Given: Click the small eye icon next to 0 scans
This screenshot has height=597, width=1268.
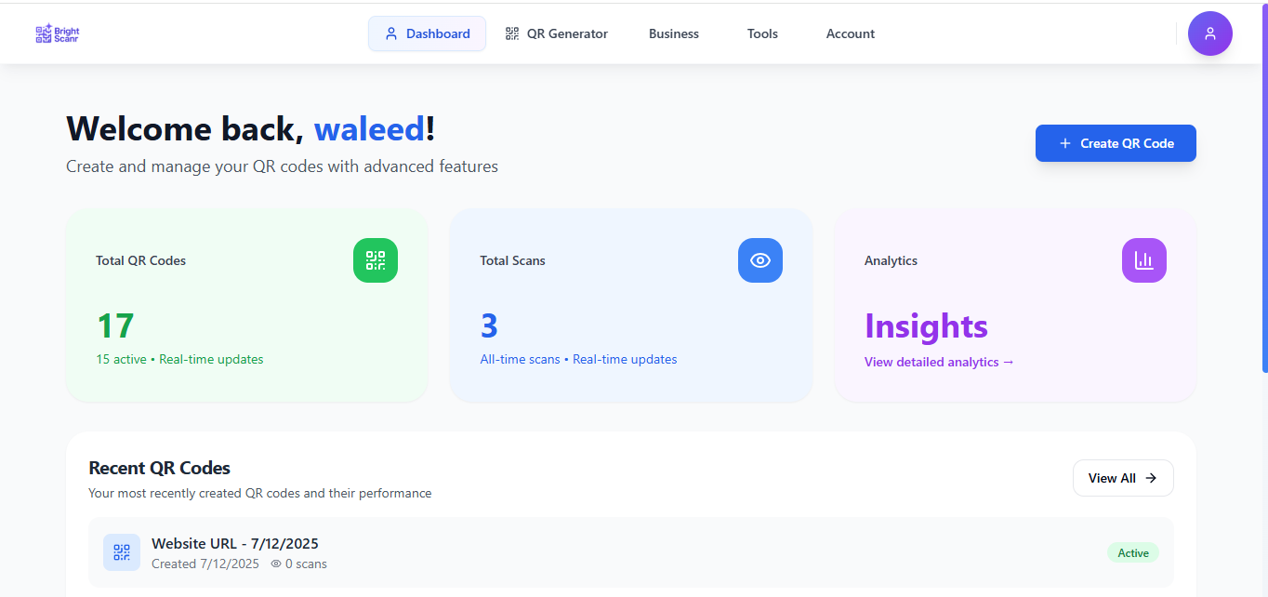Looking at the screenshot, I should 276,564.
